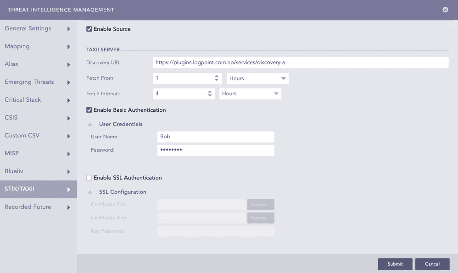Image resolution: width=458 pixels, height=273 pixels.
Task: Cancel the configuration changes
Action: [432, 264]
